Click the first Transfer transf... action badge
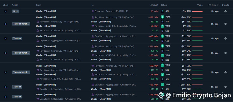 click(21, 24)
